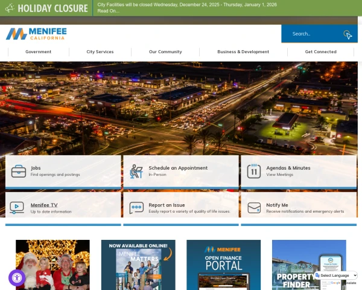Click 'Find openings and postings' text
Image resolution: width=362 pixels, height=290 pixels.
tap(55, 175)
